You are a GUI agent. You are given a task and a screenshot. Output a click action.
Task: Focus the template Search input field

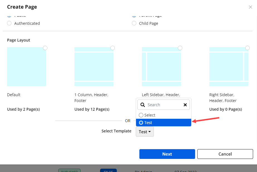click(164, 105)
